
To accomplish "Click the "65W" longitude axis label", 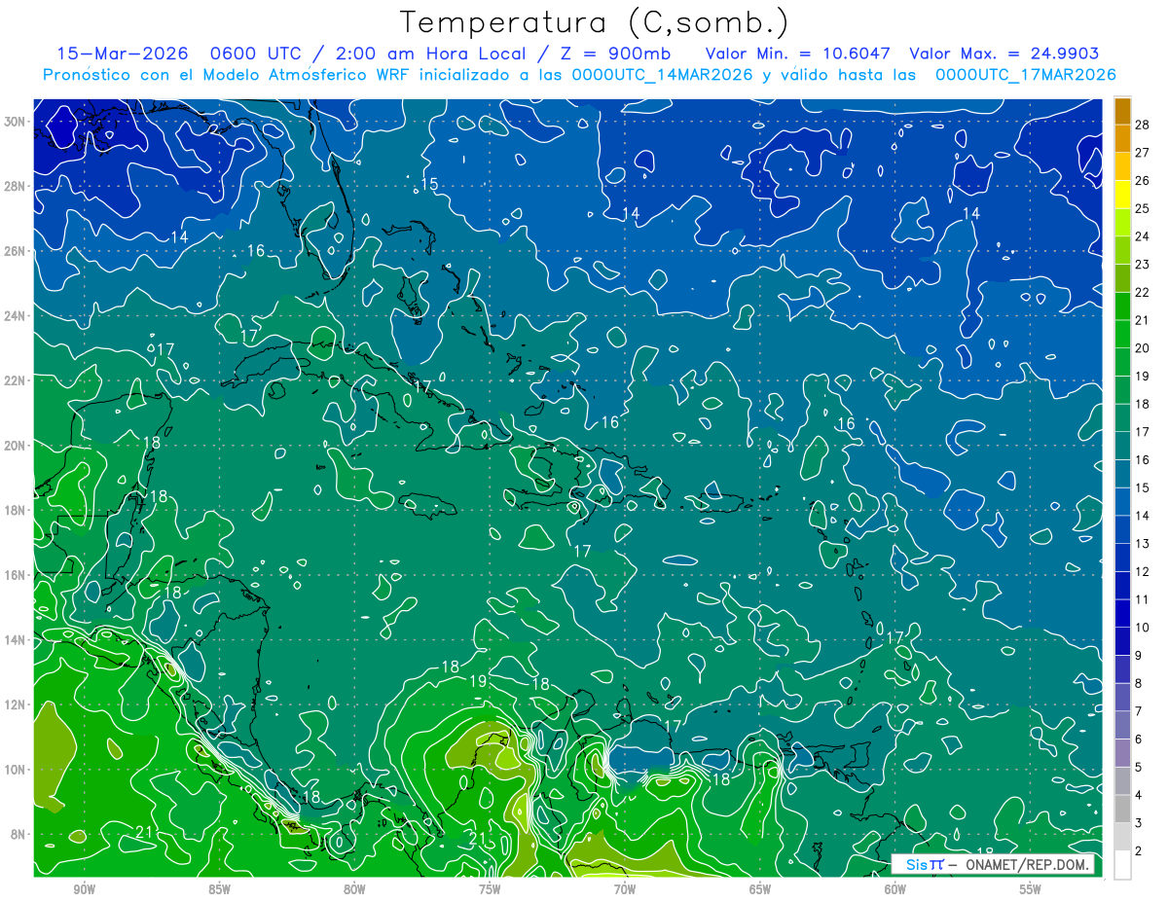I will [x=760, y=889].
